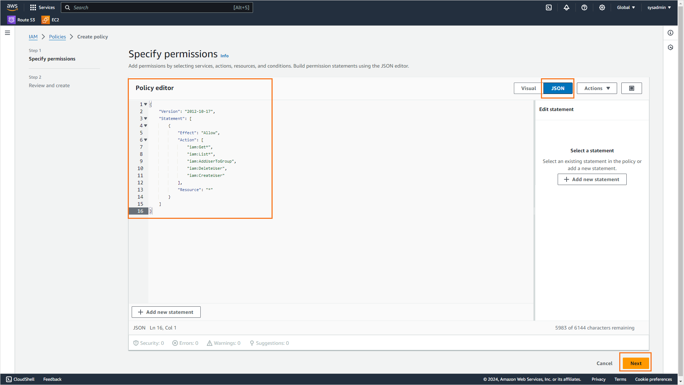Switch policy editor to Visual mode
Image resolution: width=684 pixels, height=385 pixels.
[528, 88]
